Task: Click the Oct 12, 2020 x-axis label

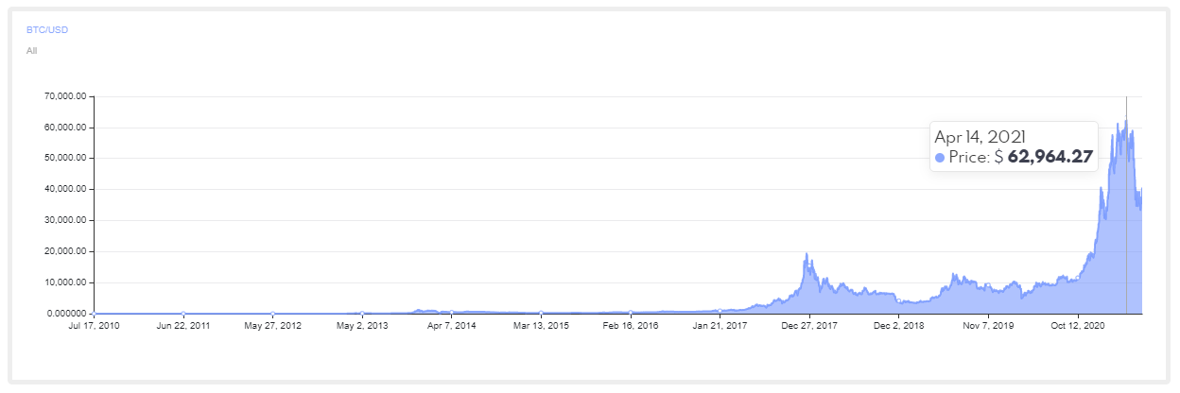Action: (1078, 325)
